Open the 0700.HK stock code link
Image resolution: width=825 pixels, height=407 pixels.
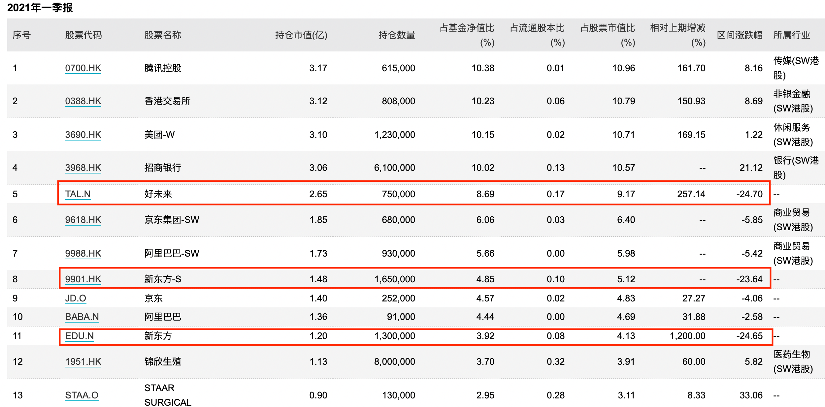(x=83, y=68)
